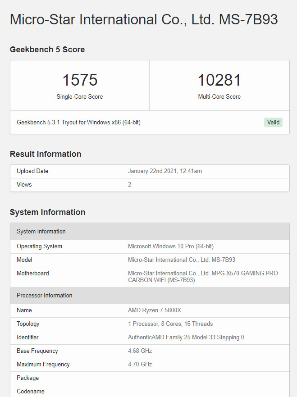Select the single-core score value 1575
Image resolution: width=297 pixels, height=397 pixels.
pyautogui.click(x=80, y=80)
